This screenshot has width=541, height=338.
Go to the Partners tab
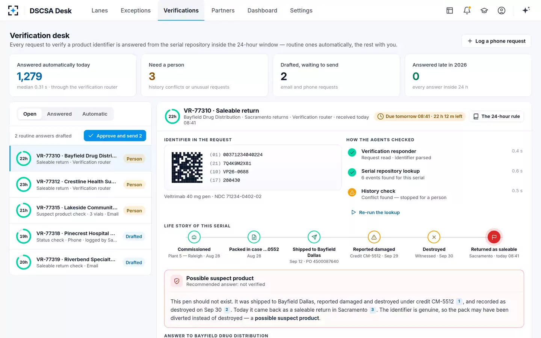click(x=223, y=11)
